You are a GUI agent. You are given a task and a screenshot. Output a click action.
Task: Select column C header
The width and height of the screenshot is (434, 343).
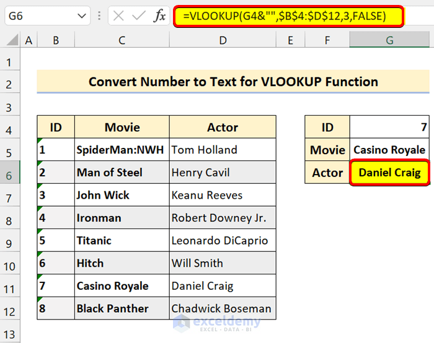[122, 41]
